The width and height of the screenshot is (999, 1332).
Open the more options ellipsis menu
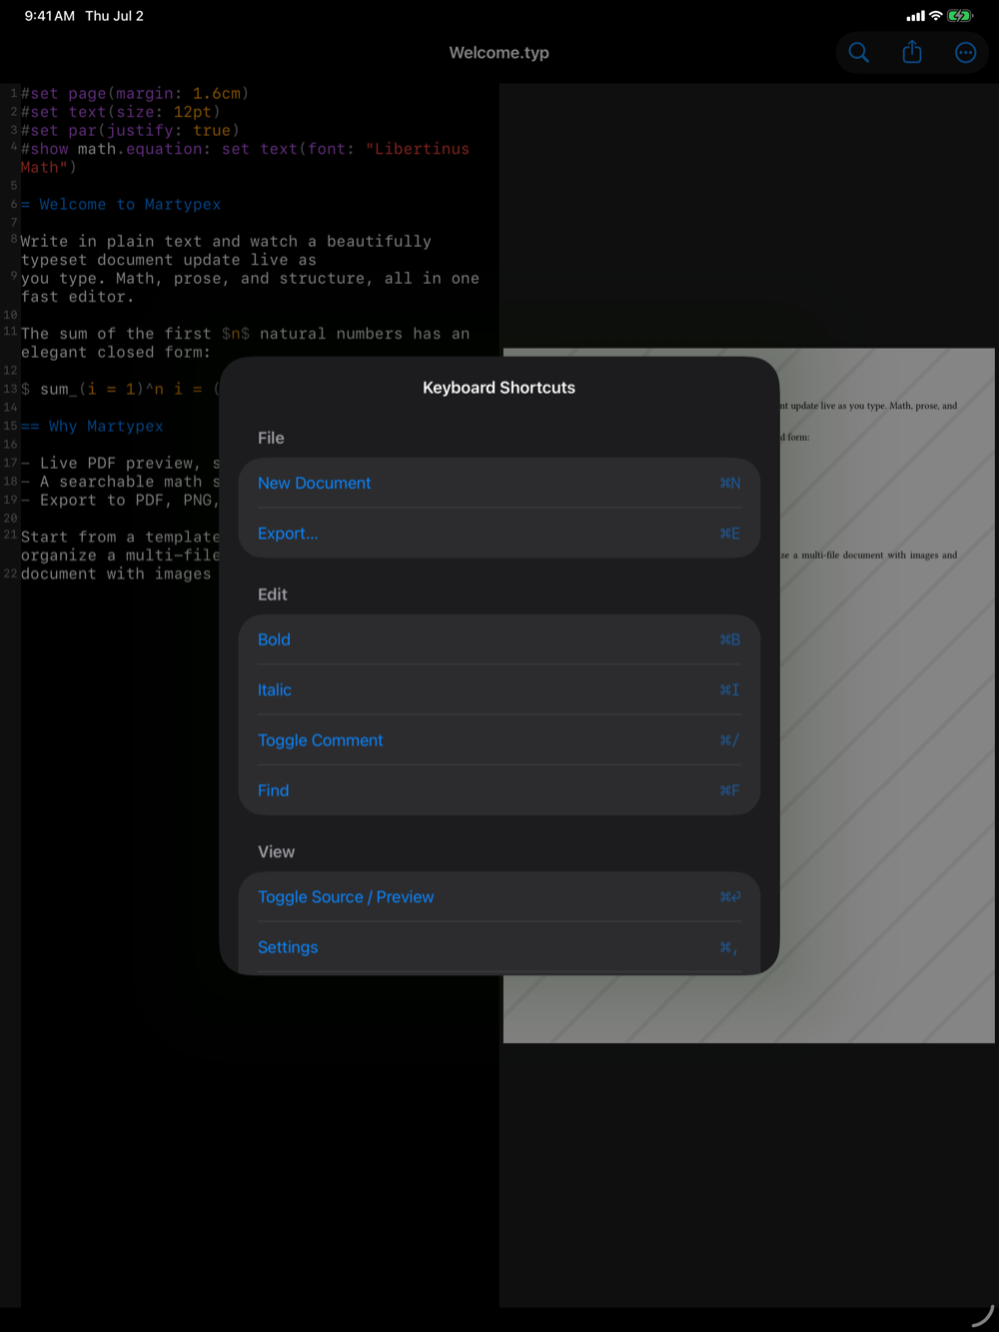[x=965, y=53]
